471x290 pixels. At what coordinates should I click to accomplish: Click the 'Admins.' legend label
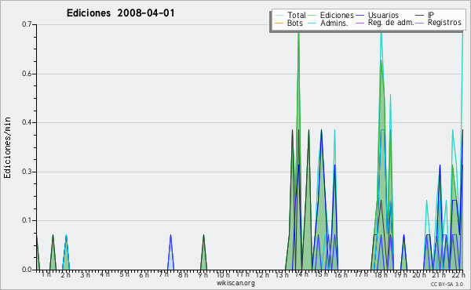coord(334,23)
